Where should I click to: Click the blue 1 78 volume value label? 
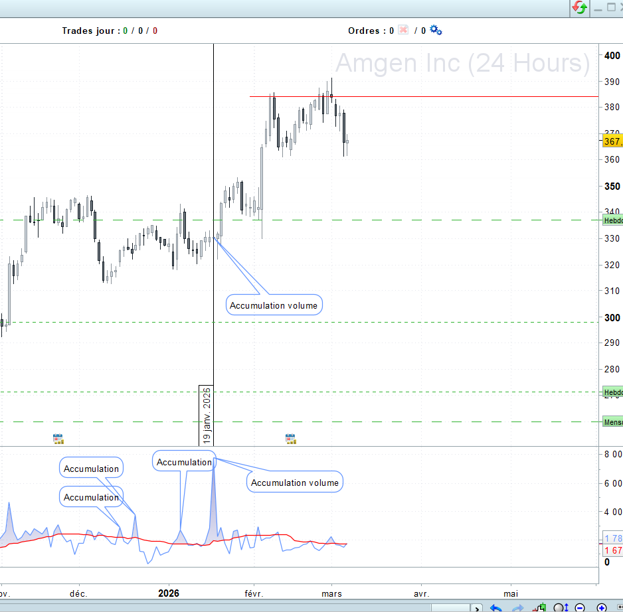click(x=612, y=538)
